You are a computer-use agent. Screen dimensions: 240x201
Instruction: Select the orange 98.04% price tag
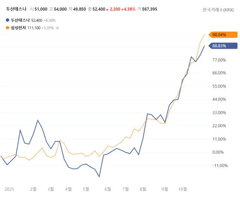(222, 35)
